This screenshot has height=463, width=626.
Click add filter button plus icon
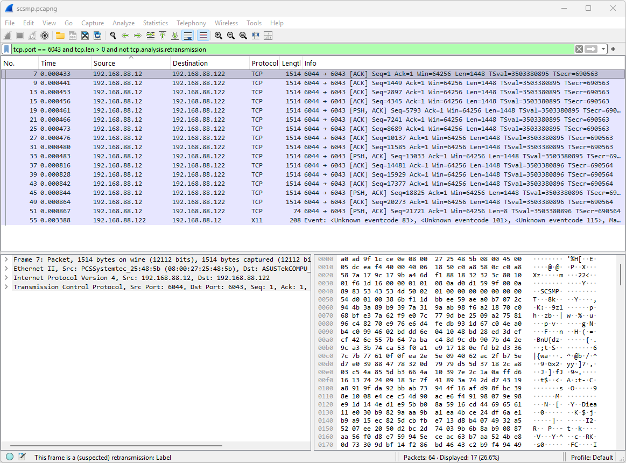[x=613, y=49]
